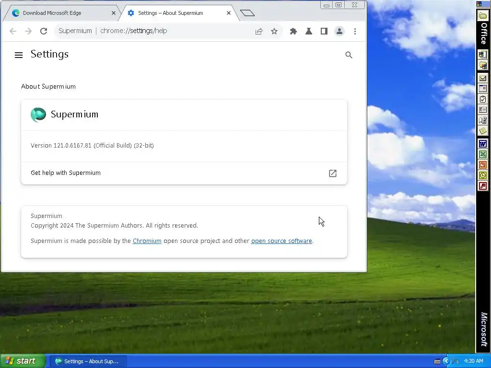
Task: Minimize the Supermium browser window
Action: (326, 5)
